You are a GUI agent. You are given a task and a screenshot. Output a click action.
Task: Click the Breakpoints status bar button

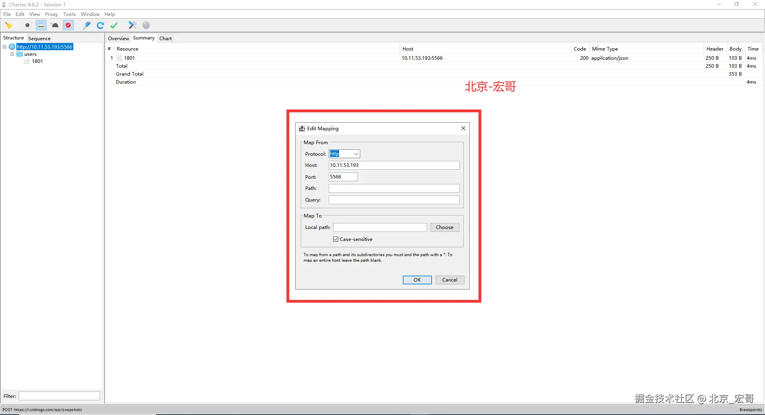pyautogui.click(x=750, y=410)
